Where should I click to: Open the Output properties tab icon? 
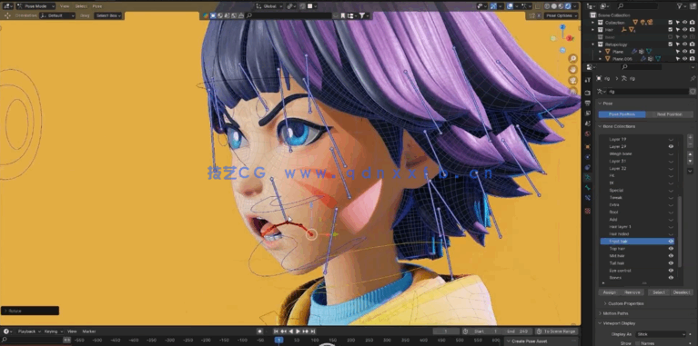coord(588,103)
